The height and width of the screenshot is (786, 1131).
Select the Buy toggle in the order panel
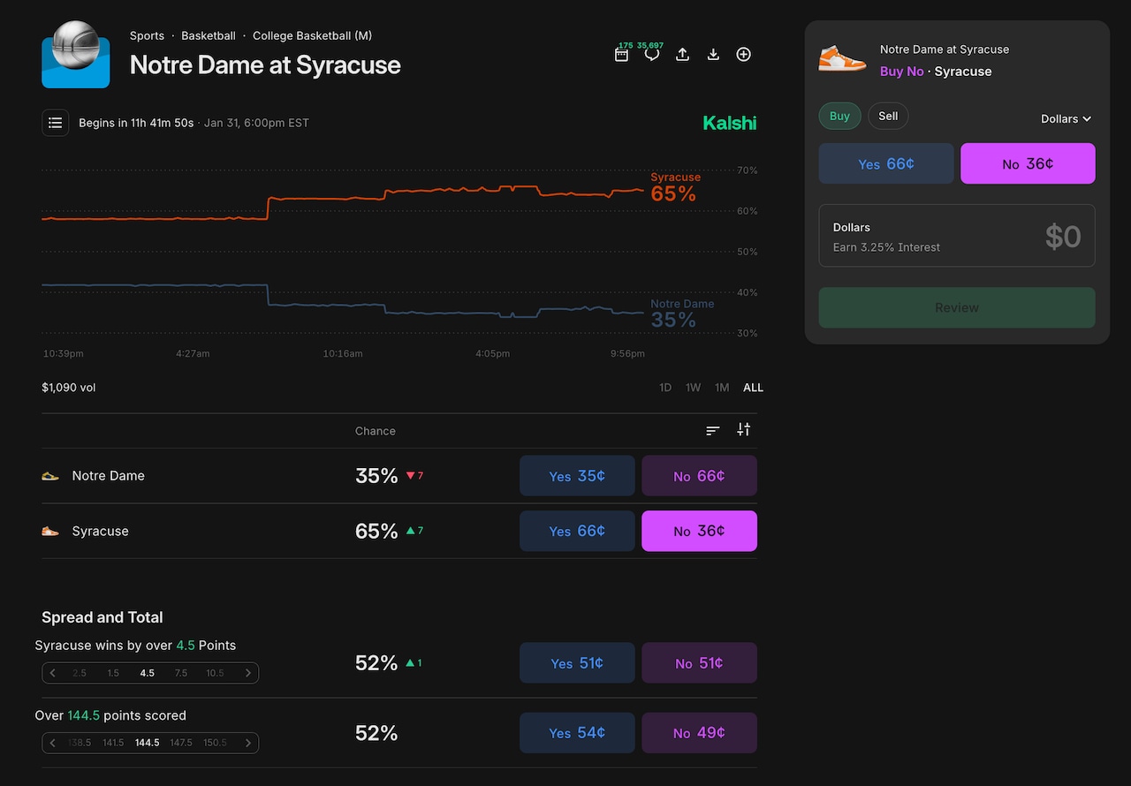tap(839, 116)
